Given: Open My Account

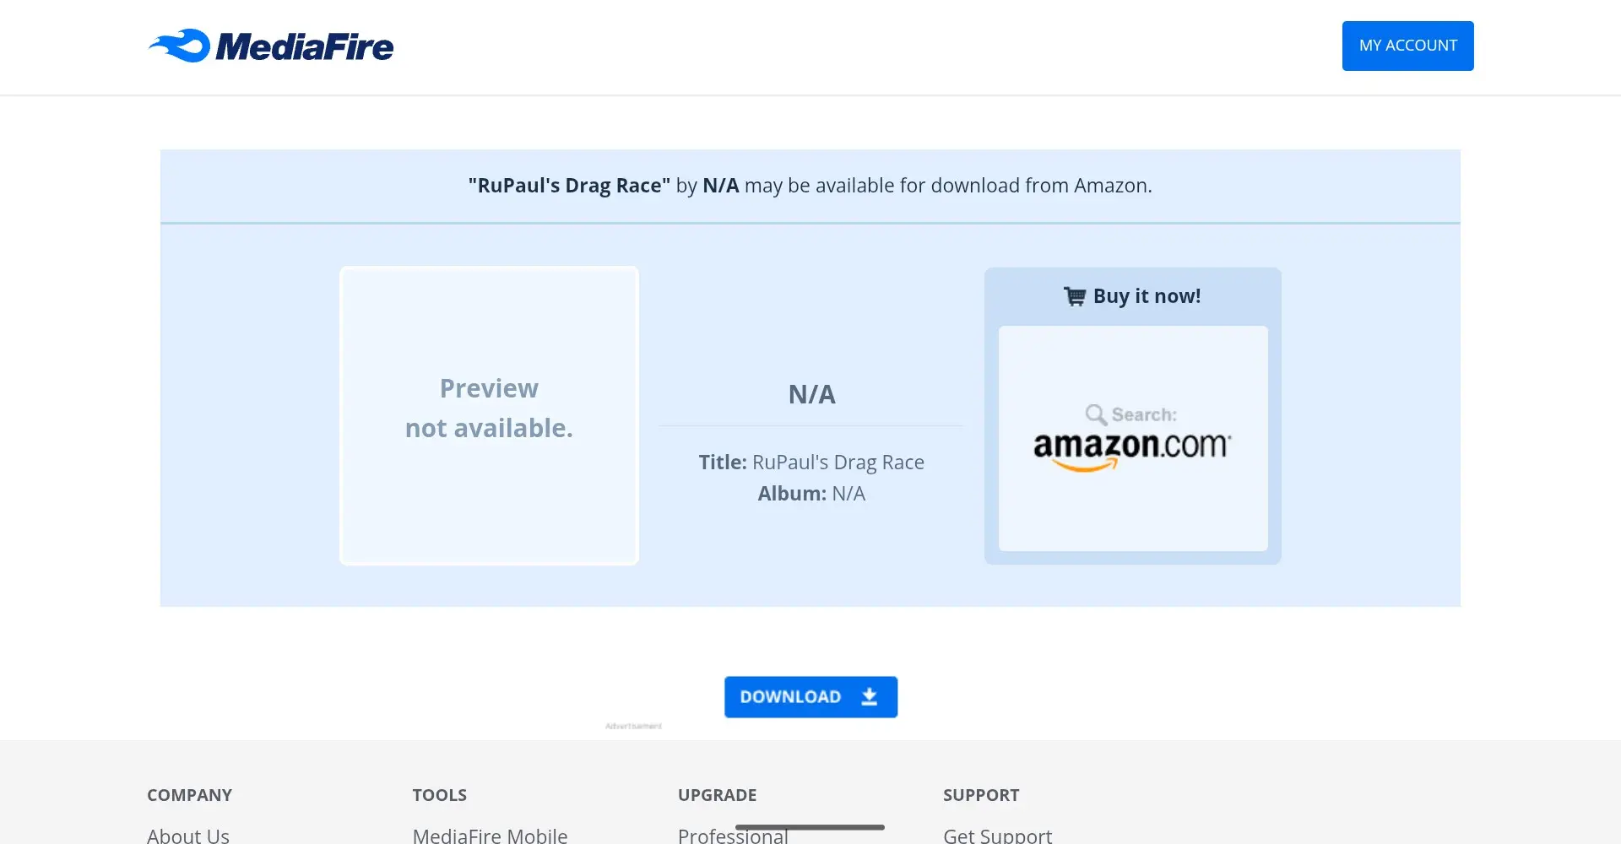Looking at the screenshot, I should pos(1407,46).
